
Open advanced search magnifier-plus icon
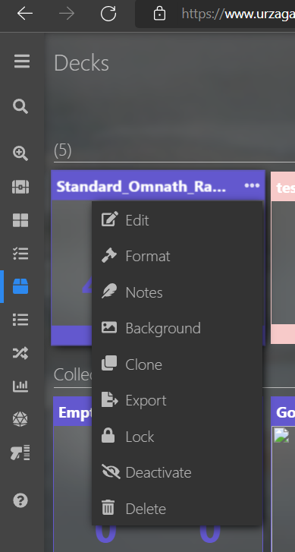click(20, 154)
